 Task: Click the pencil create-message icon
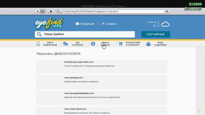(x=103, y=24)
